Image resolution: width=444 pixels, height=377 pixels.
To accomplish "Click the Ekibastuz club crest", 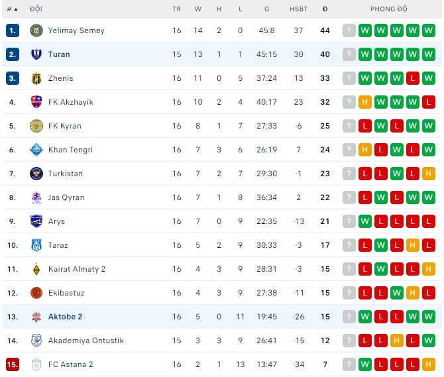I will 36,293.
